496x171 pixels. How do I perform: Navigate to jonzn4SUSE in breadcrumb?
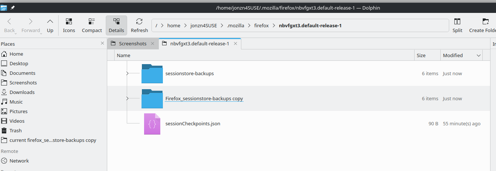coord(204,25)
